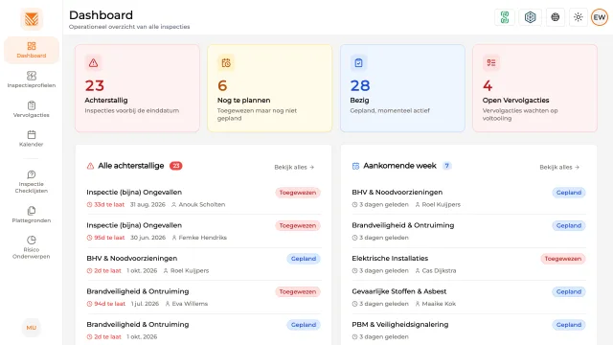The image size is (613, 345).
Task: Click Gepland badge on Gevaarlijke Stoffen & Asbest row
Action: tap(569, 291)
